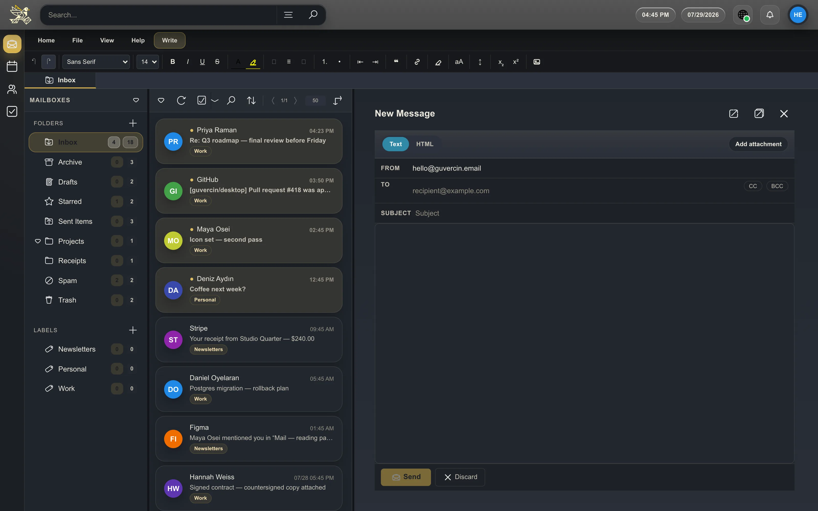818x511 pixels.
Task: Toggle the select-all messages checkbox
Action: 201,100
